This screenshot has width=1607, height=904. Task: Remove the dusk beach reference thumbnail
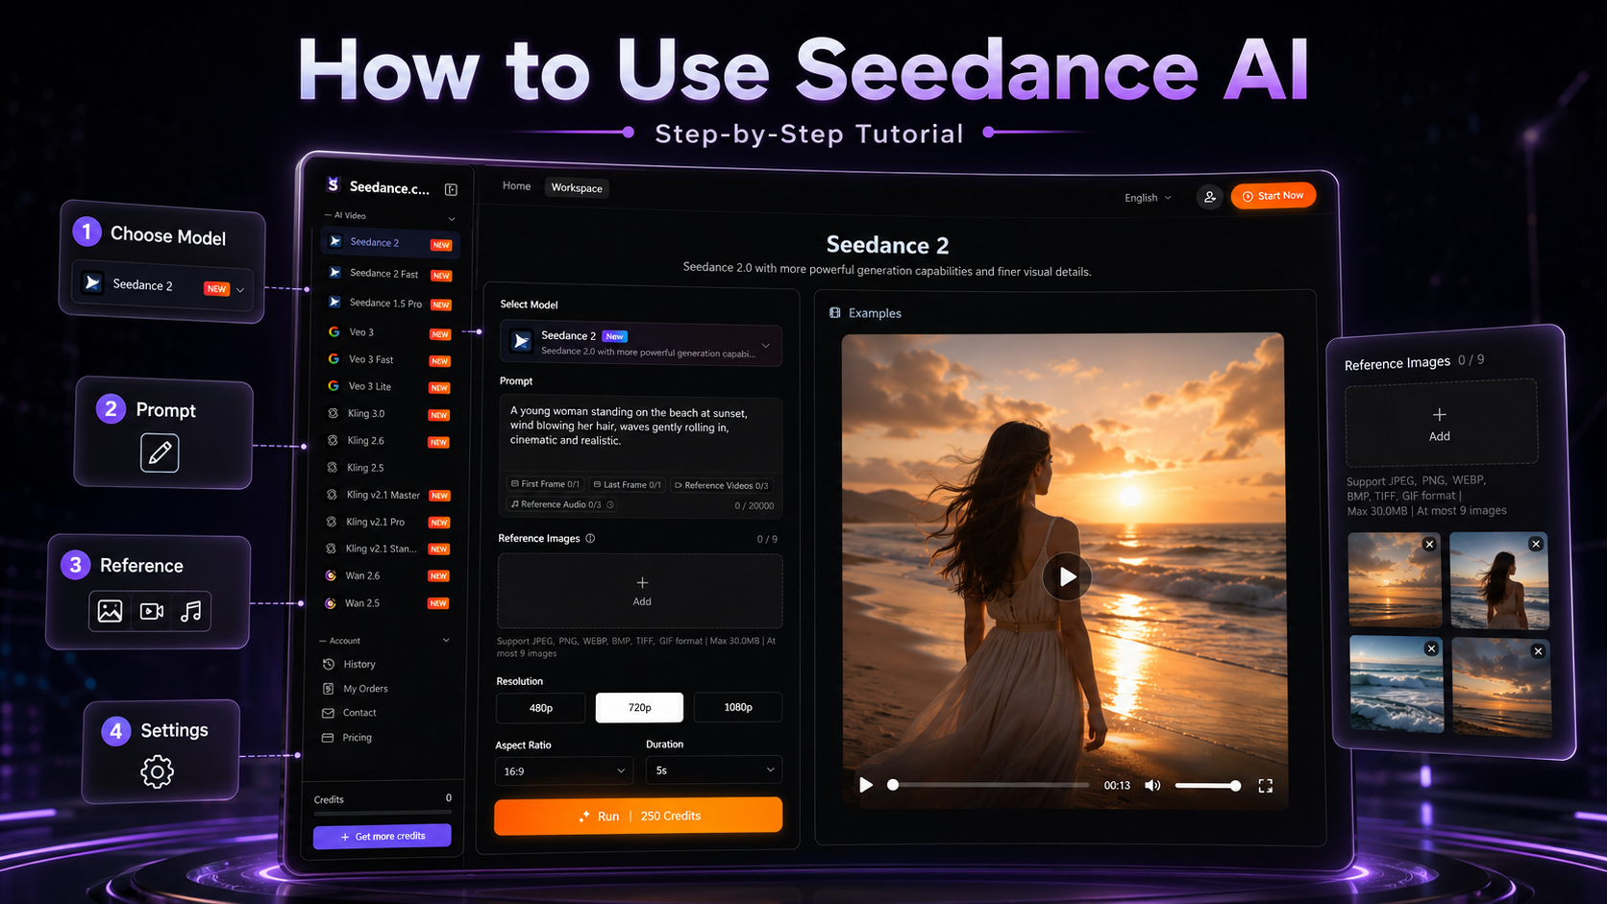click(x=1538, y=651)
